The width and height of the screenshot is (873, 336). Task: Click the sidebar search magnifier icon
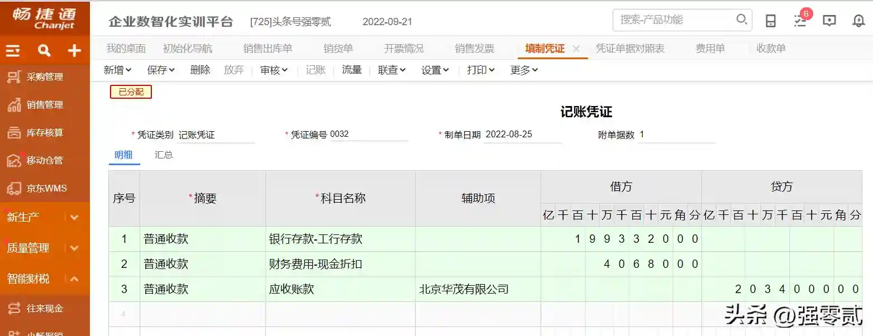[x=44, y=51]
